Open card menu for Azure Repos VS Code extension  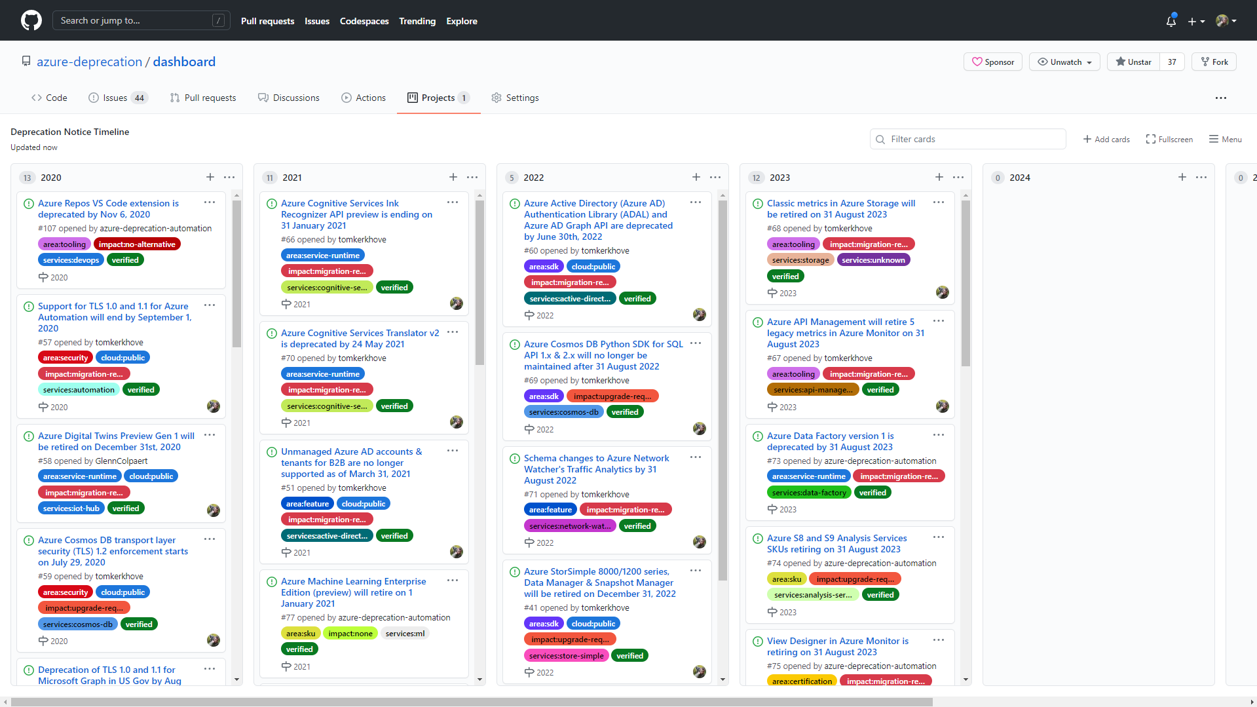point(210,202)
